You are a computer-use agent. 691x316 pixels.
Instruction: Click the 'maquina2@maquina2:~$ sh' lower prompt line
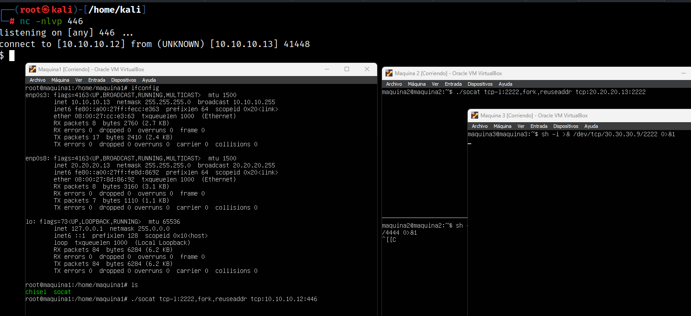(x=424, y=225)
